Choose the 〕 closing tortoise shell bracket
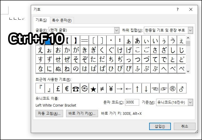The image size is (202, 140). 102,40
